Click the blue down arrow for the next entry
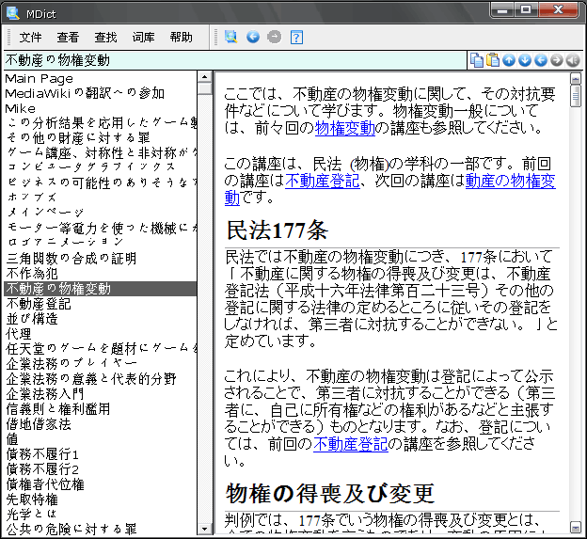 (525, 60)
